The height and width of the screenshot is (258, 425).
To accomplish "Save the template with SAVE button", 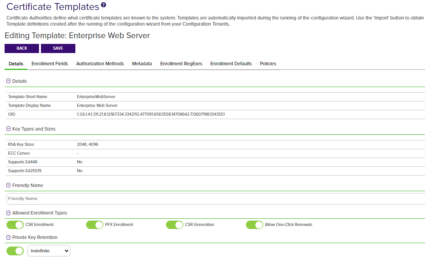I will [x=58, y=48].
